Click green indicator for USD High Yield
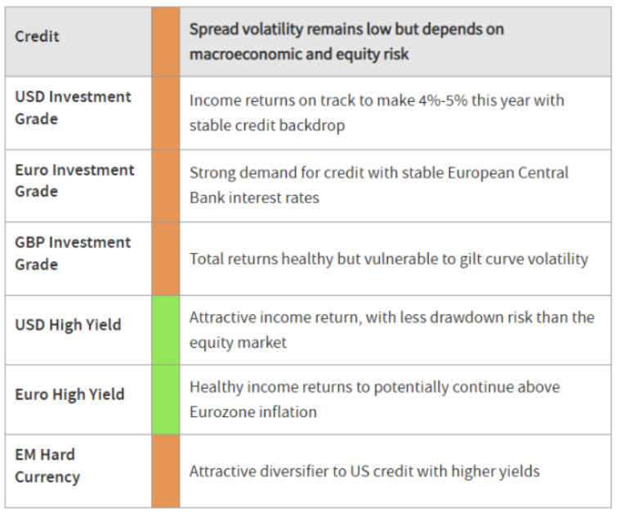This screenshot has width=643, height=515. 166,330
